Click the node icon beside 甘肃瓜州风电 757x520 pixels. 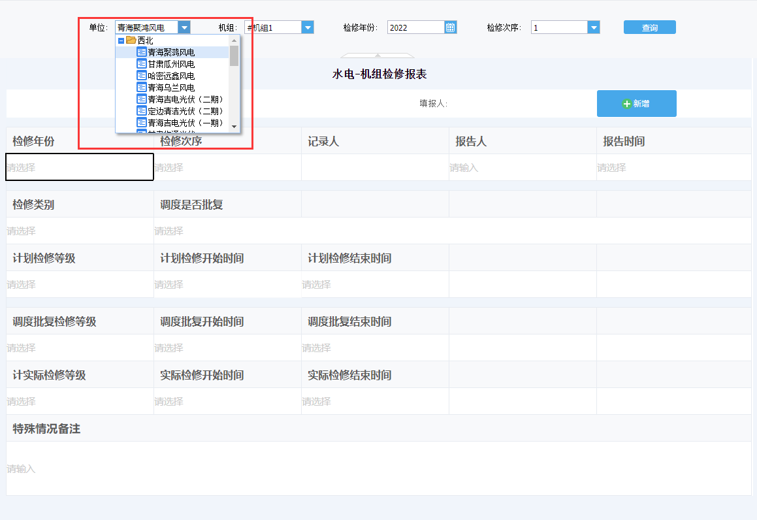point(142,64)
